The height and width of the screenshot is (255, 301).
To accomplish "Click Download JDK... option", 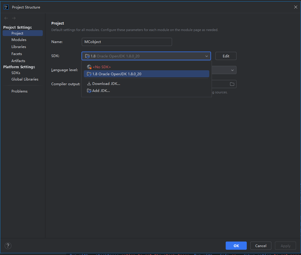I will [x=106, y=84].
